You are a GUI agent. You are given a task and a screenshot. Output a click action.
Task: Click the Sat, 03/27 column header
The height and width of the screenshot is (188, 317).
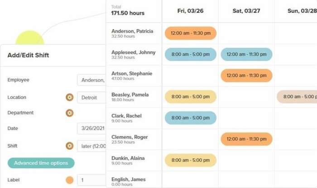pos(246,11)
